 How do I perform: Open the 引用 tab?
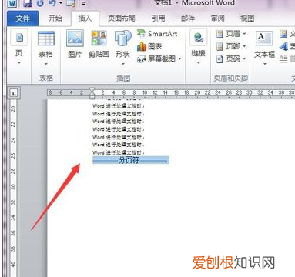coord(158,18)
